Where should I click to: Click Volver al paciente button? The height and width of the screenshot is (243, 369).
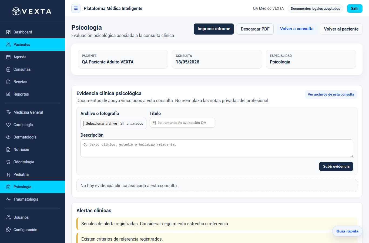[x=341, y=29]
